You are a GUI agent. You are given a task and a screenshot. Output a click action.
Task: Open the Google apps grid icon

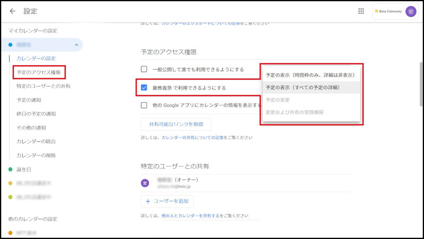tap(361, 11)
